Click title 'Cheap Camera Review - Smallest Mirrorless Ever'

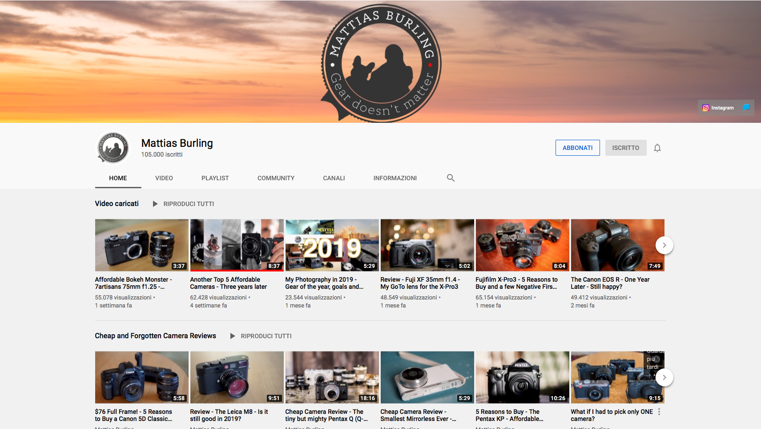(x=419, y=415)
